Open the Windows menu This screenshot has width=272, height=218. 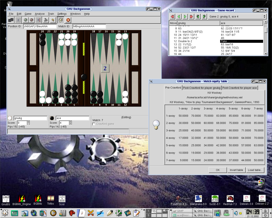75,14
